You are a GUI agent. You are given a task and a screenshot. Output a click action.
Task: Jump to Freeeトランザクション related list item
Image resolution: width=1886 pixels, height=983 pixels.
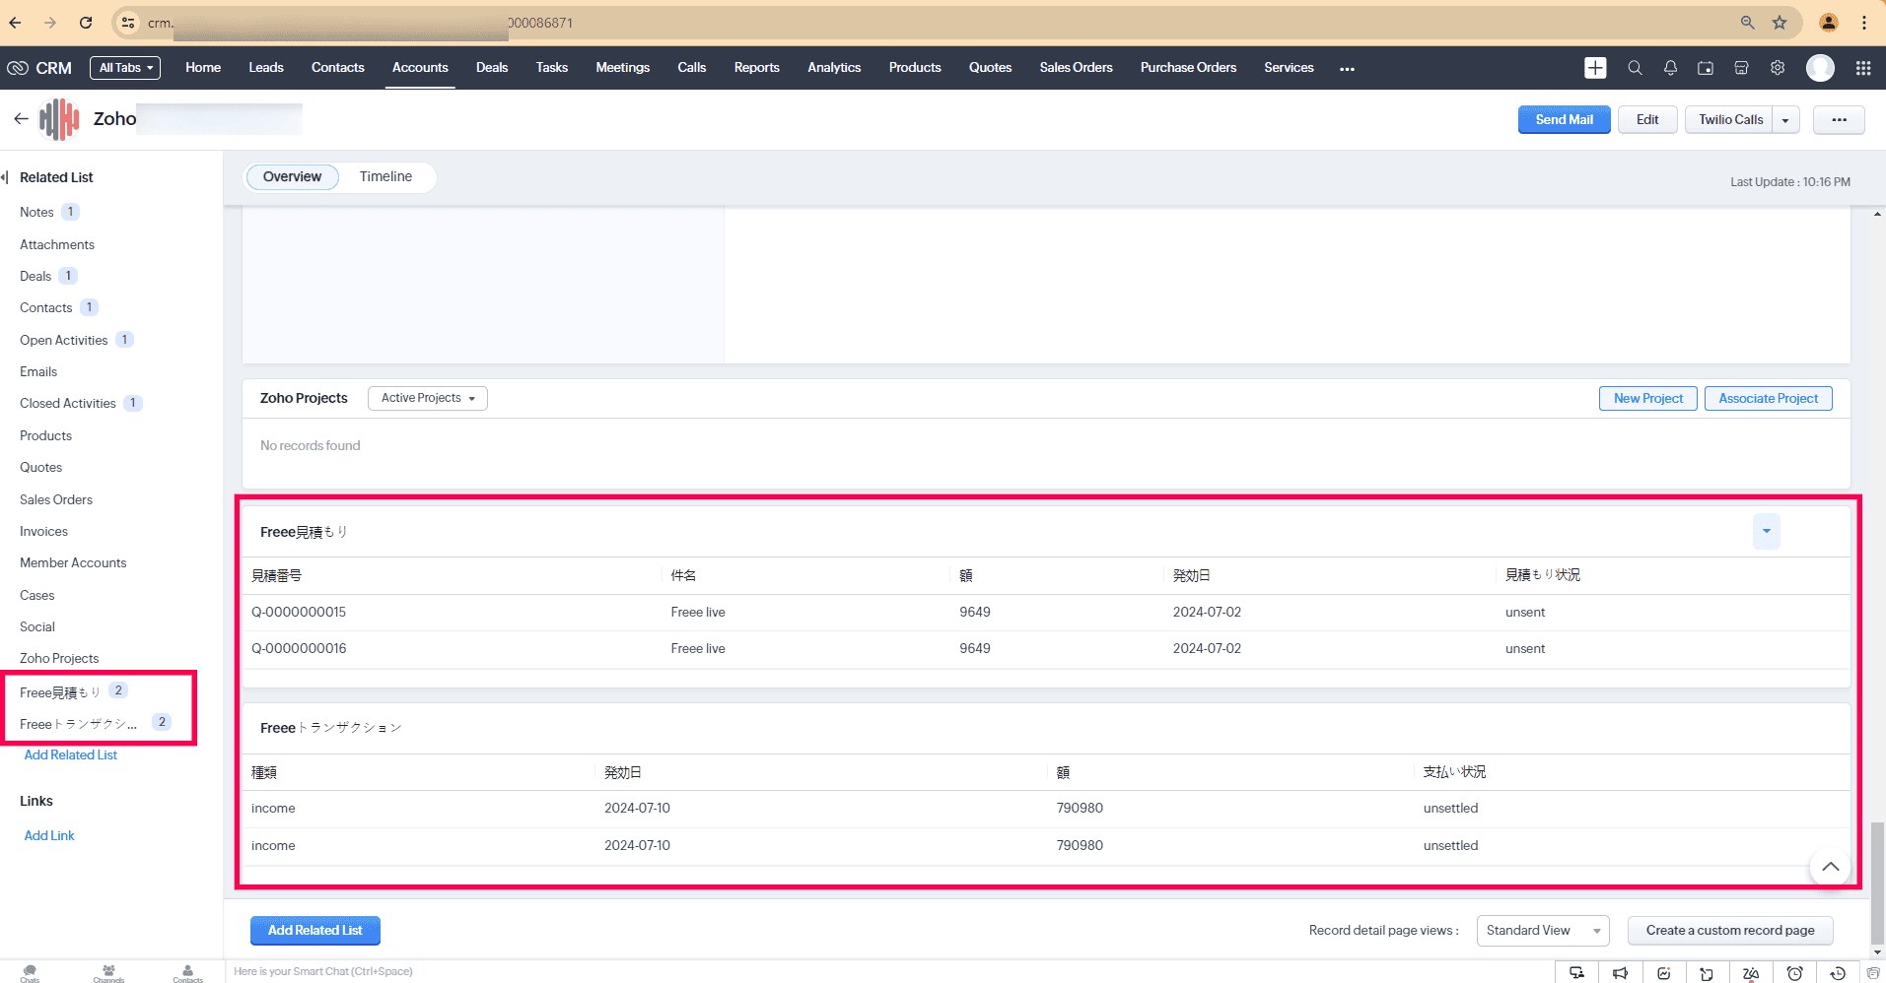click(79, 724)
